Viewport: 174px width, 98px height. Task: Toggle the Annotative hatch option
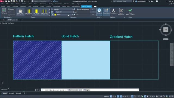click(x=113, y=11)
